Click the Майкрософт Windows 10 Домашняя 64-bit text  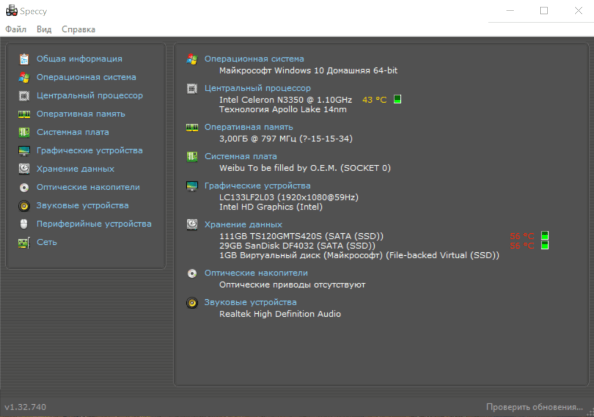click(309, 71)
